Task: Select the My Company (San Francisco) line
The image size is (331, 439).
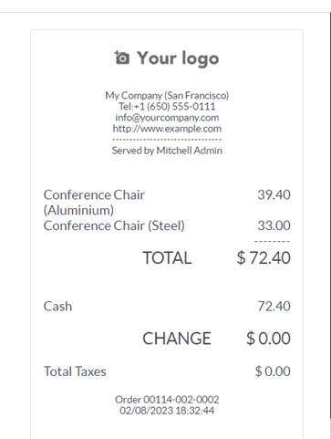Action: (167, 96)
